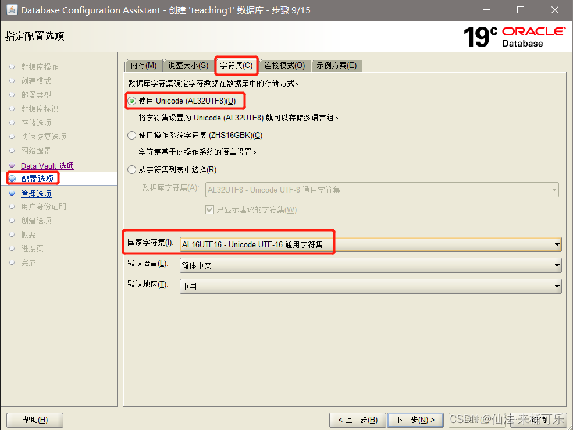Switch to the 调整大小(S) tab
The width and height of the screenshot is (573, 430).
click(188, 65)
